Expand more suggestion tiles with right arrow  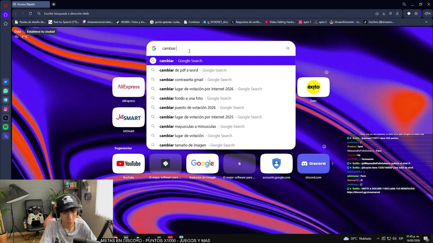(332, 163)
